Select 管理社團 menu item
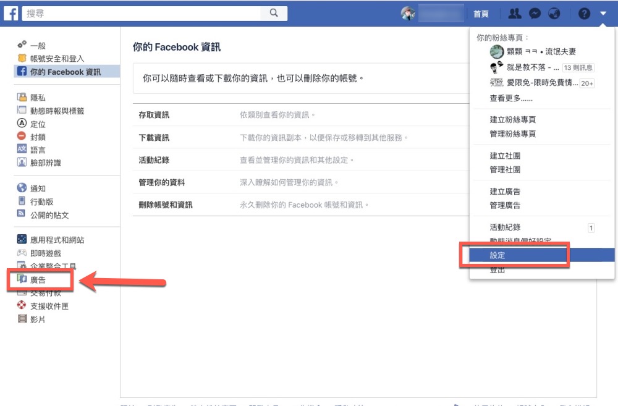This screenshot has width=618, height=406. [x=505, y=169]
